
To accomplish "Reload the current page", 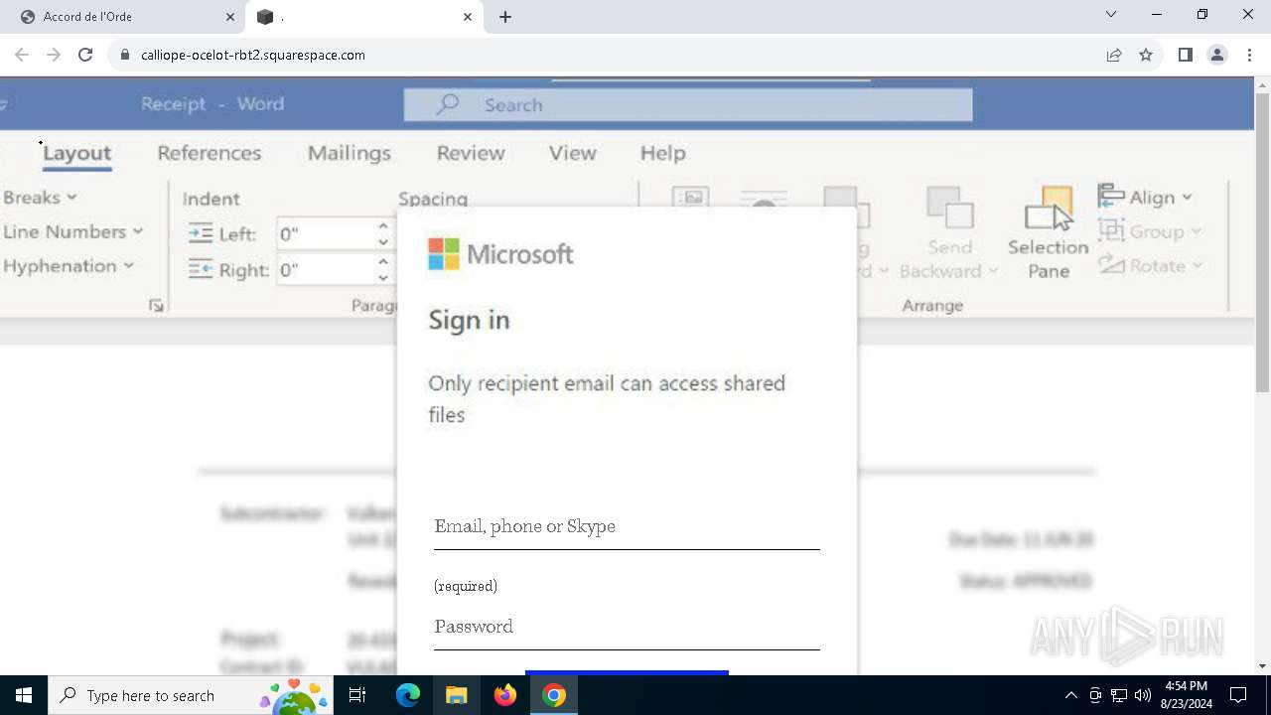I will point(85,55).
